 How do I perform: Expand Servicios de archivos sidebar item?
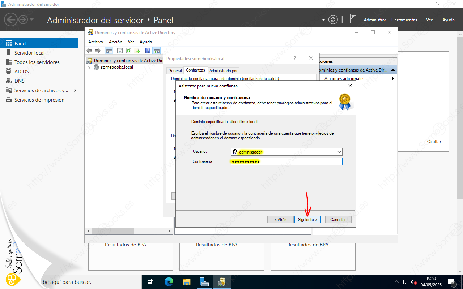tap(75, 90)
